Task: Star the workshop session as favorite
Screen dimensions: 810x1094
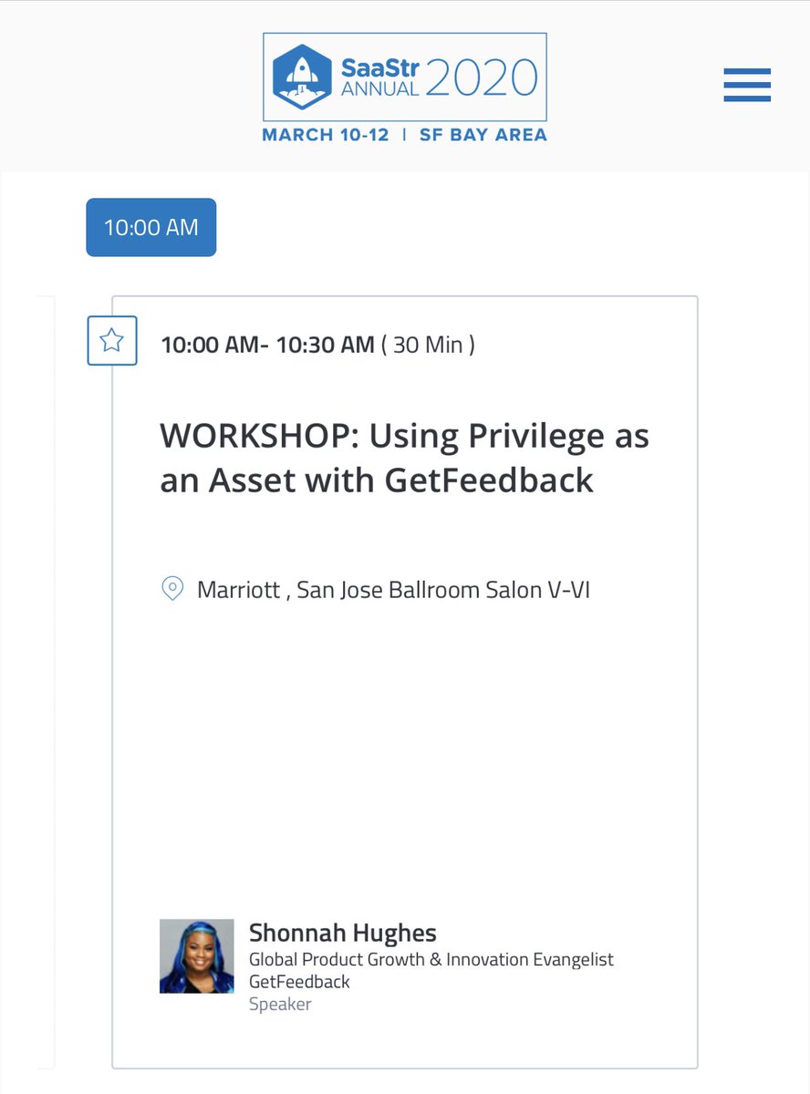Action: tap(112, 341)
